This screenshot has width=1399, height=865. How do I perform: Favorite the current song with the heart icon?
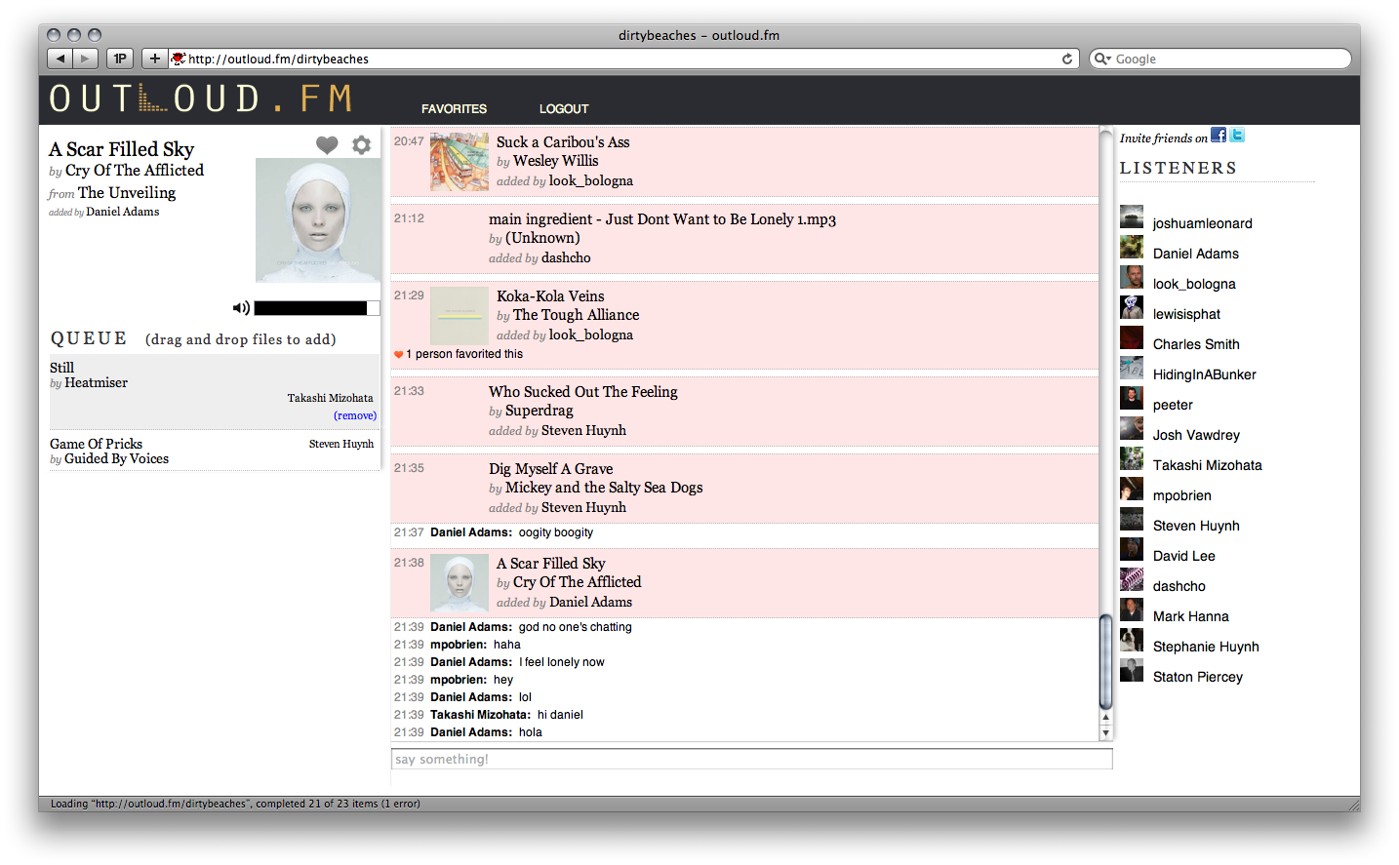coord(327,145)
